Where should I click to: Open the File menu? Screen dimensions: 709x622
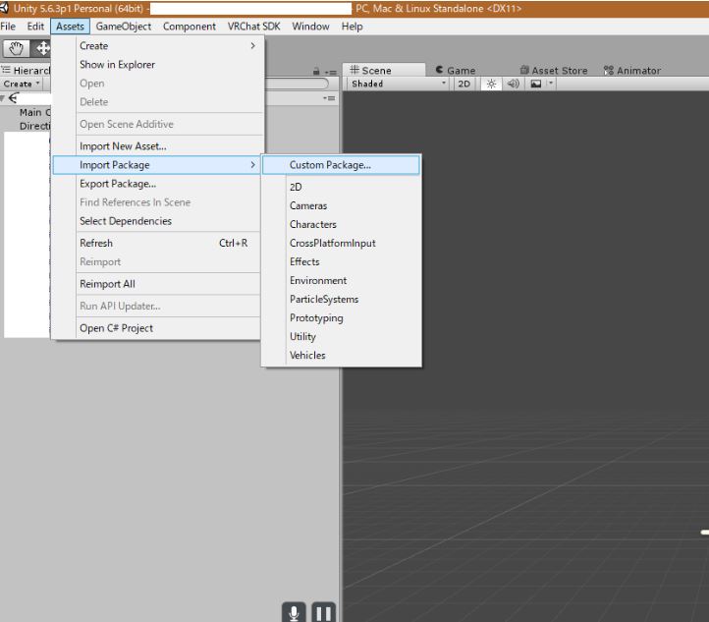[x=8, y=27]
